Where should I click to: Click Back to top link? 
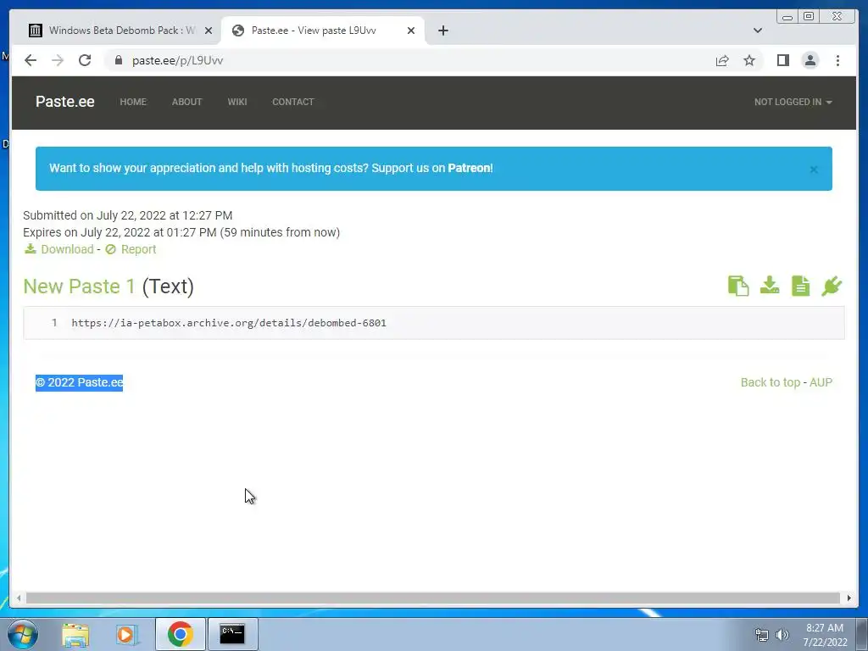pyautogui.click(x=770, y=382)
